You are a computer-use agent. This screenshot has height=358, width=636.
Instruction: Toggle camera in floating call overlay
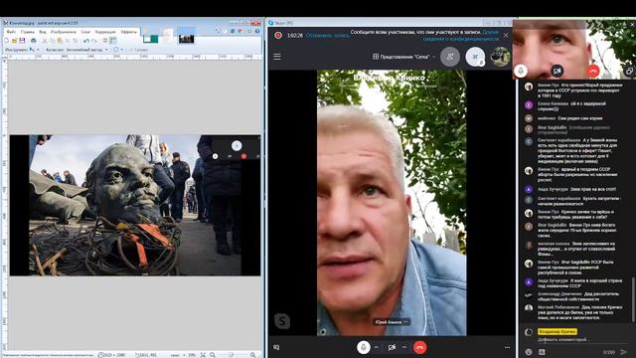[x=557, y=71]
